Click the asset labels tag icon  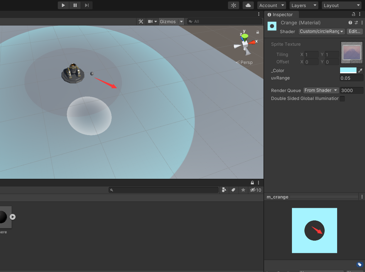tap(360, 265)
